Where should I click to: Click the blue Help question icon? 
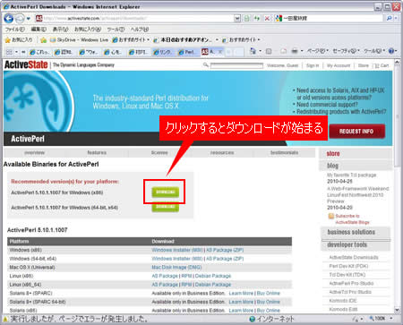[391, 51]
